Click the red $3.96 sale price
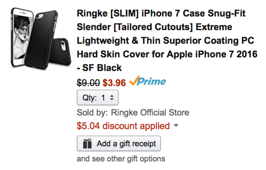Viewport: 266px width, 170px height. [114, 82]
